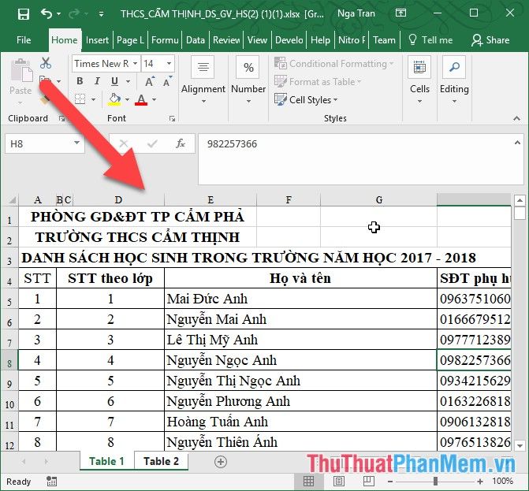Switch to Normal view icon
The height and width of the screenshot is (491, 529).
308,481
